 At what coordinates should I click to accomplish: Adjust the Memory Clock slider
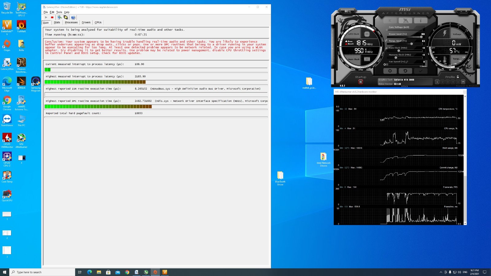click(x=405, y=58)
